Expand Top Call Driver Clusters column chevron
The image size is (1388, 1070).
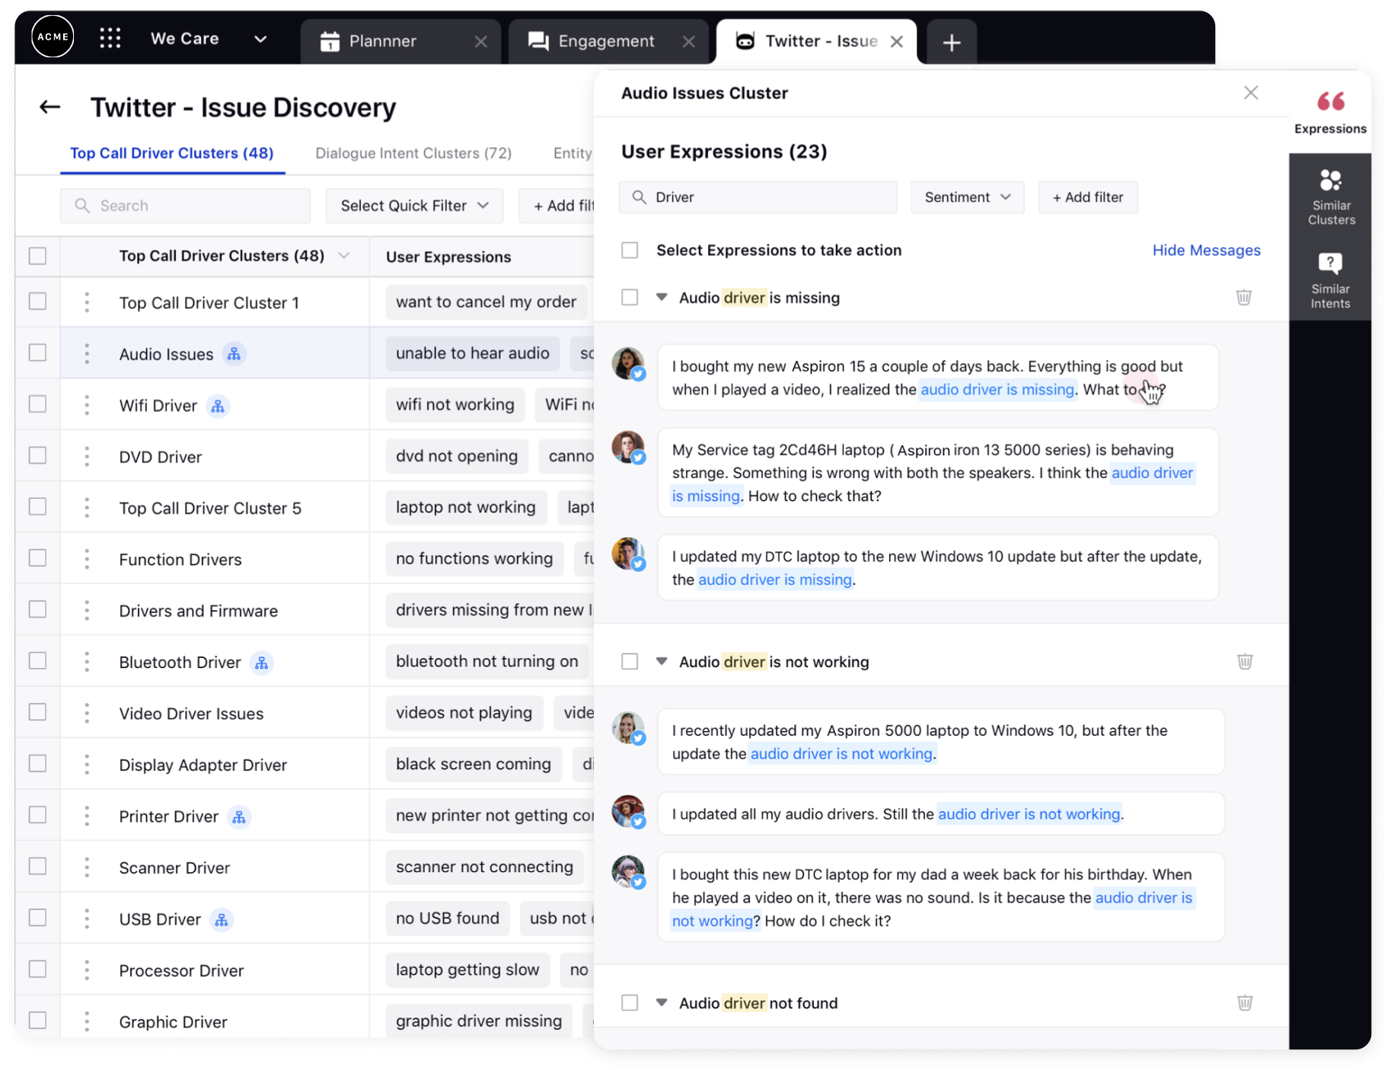pyautogui.click(x=344, y=256)
